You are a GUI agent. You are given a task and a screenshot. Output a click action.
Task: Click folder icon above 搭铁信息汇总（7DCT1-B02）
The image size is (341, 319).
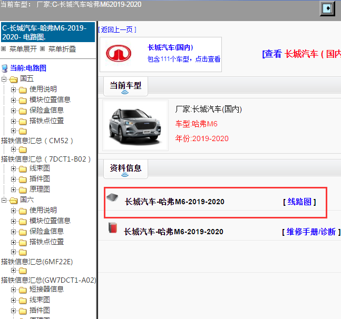pyautogui.click(x=23, y=149)
